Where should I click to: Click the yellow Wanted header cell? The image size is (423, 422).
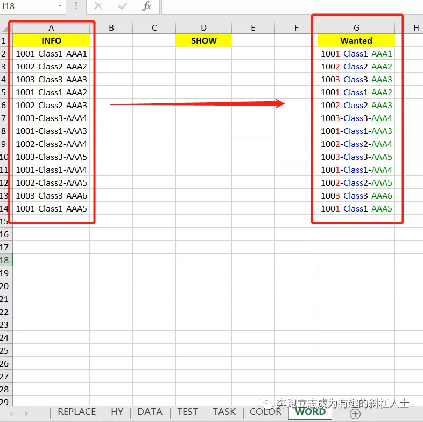(356, 40)
